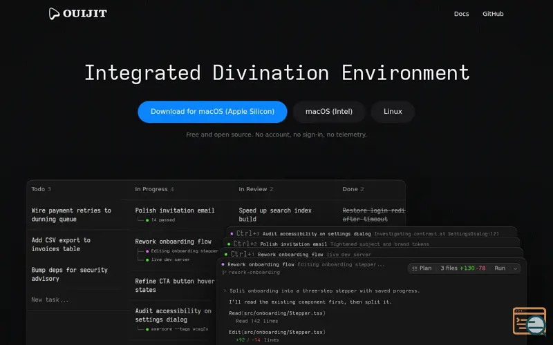The width and height of the screenshot is (553, 345).
Task: Switch to Ctrl+3 Audit accessibility terminal tab
Action: [x=372, y=233]
